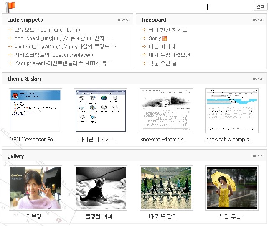This screenshot has width=269, height=226.
Task: Click the 이보영 gallery photo
Action: pos(36,188)
